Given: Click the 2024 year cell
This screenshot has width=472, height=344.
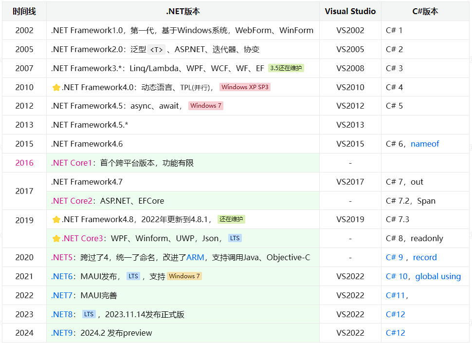Looking at the screenshot, I should pyautogui.click(x=24, y=333).
